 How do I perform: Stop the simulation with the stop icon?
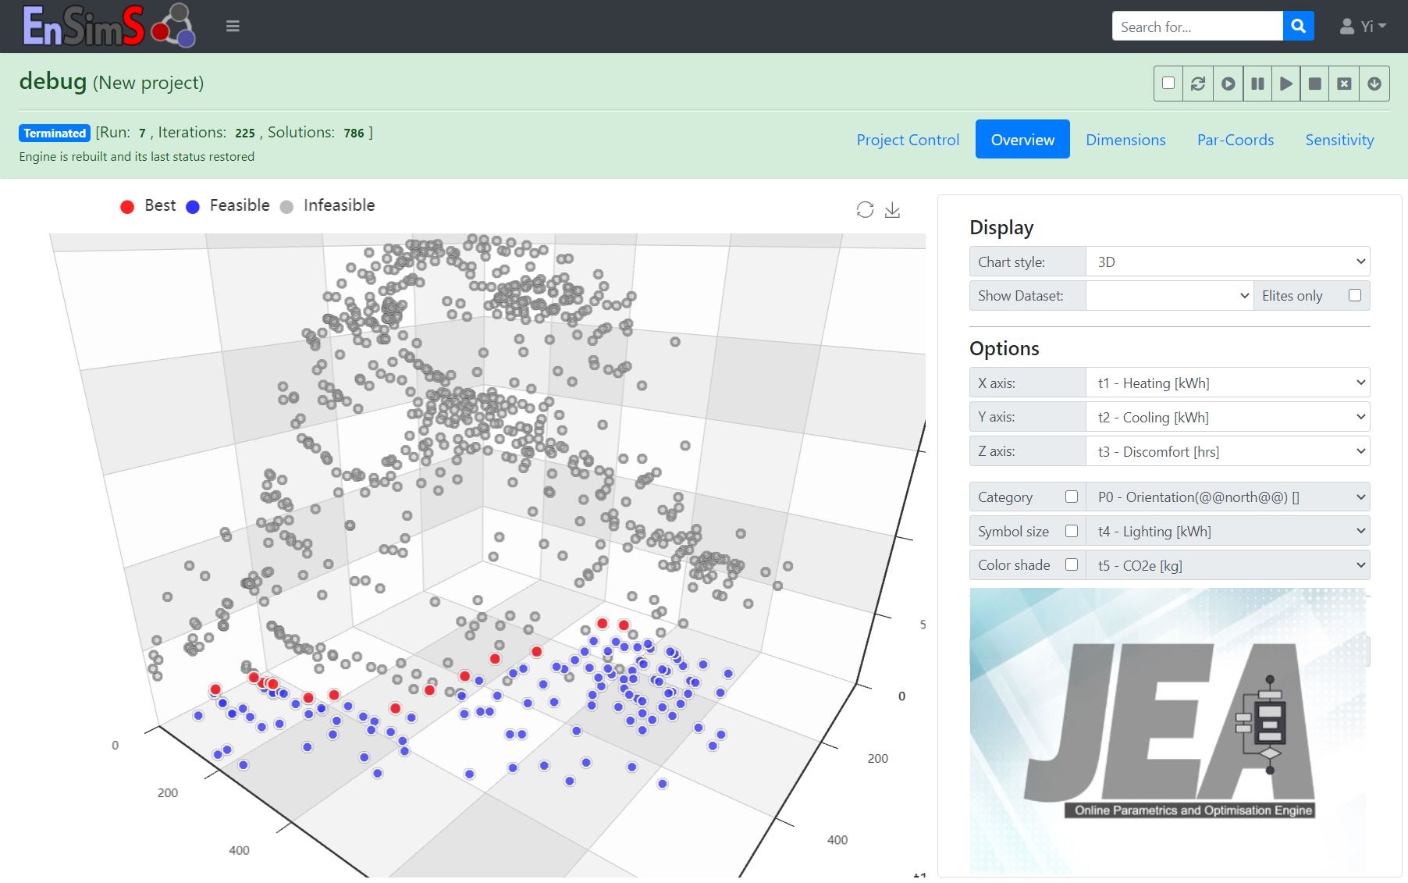1314,84
